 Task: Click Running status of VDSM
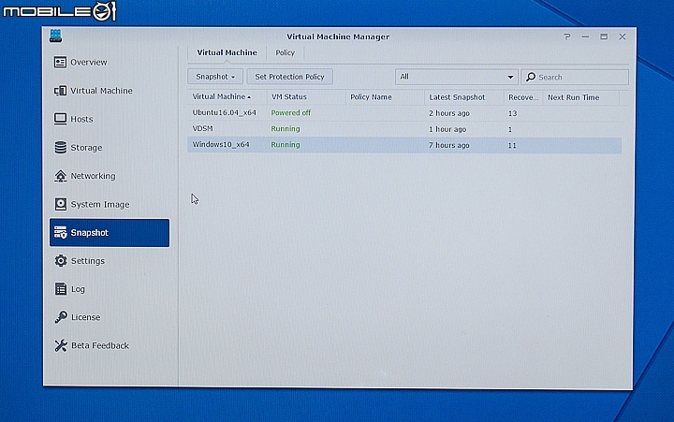click(x=286, y=128)
